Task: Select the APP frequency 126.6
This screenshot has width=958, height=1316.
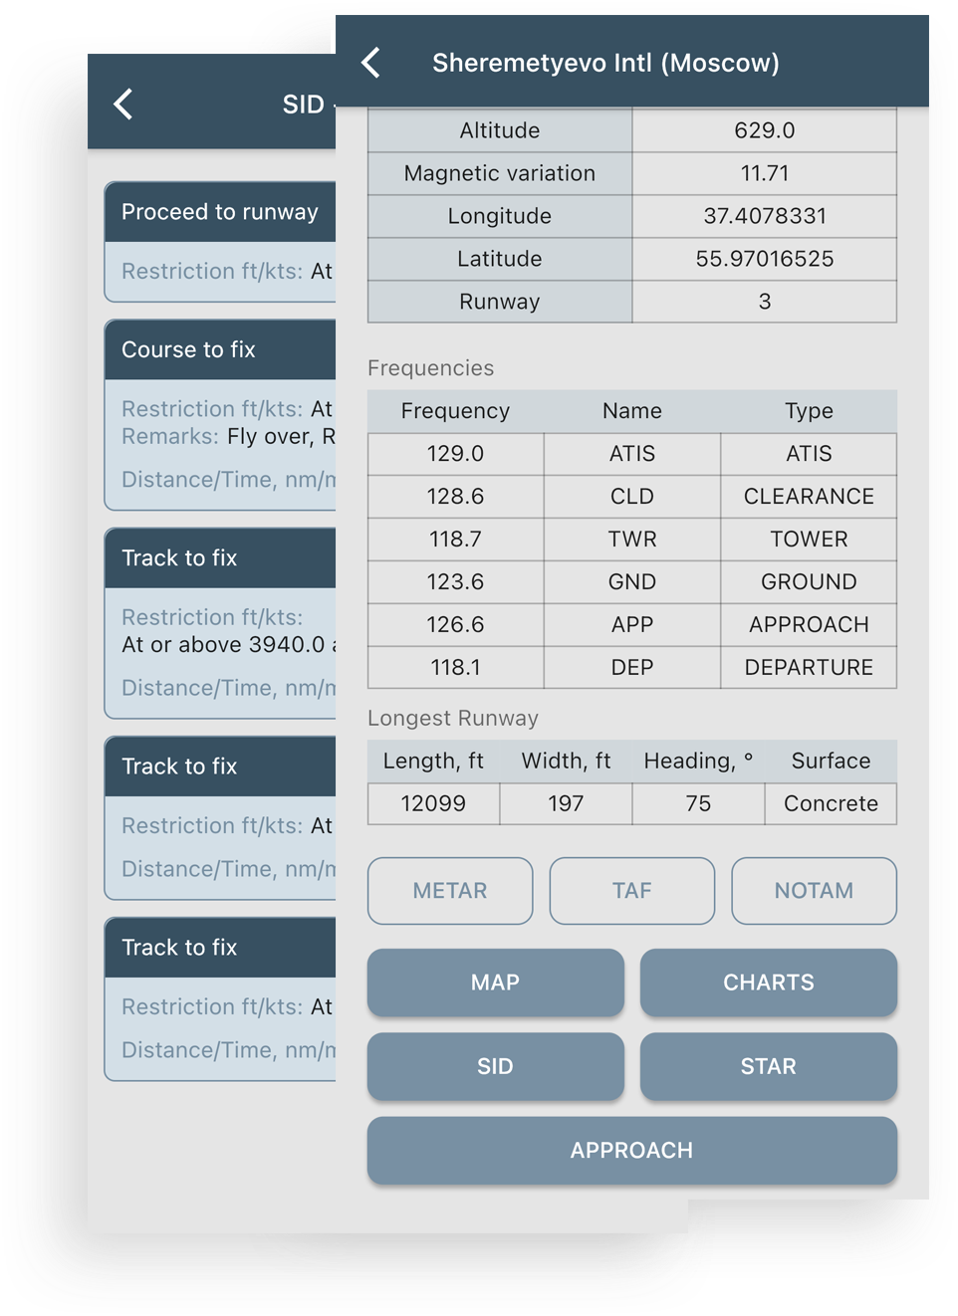Action: click(456, 625)
